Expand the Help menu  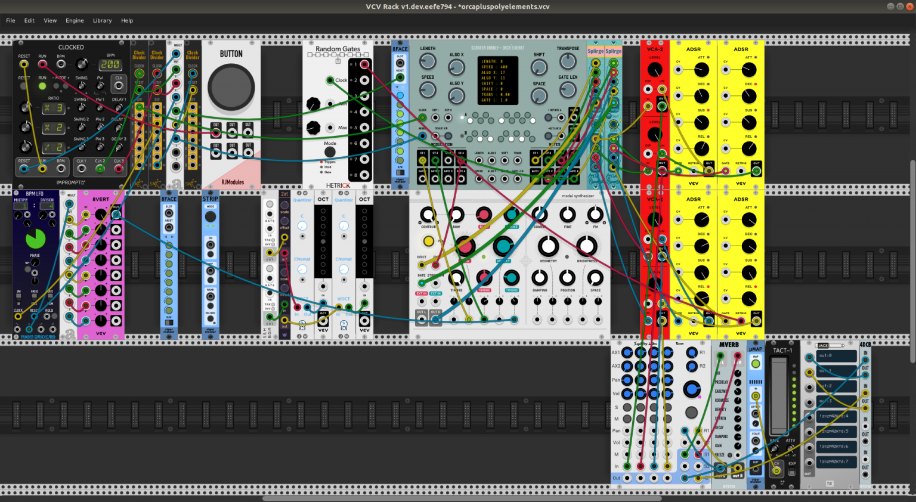click(127, 20)
